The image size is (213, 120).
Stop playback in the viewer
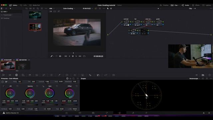(x=73, y=56)
